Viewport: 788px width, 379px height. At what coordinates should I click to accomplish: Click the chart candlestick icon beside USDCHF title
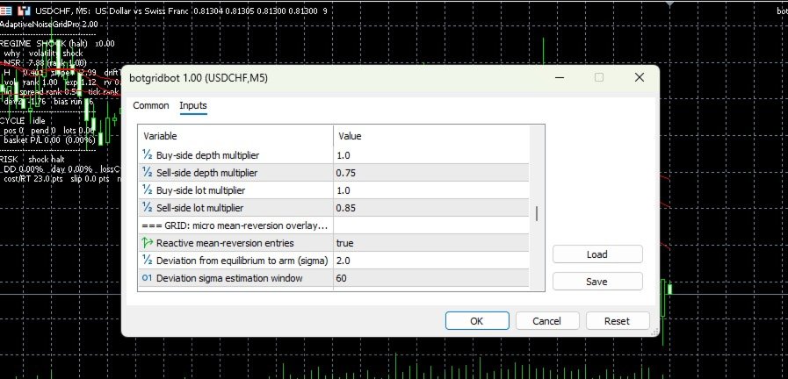point(24,11)
